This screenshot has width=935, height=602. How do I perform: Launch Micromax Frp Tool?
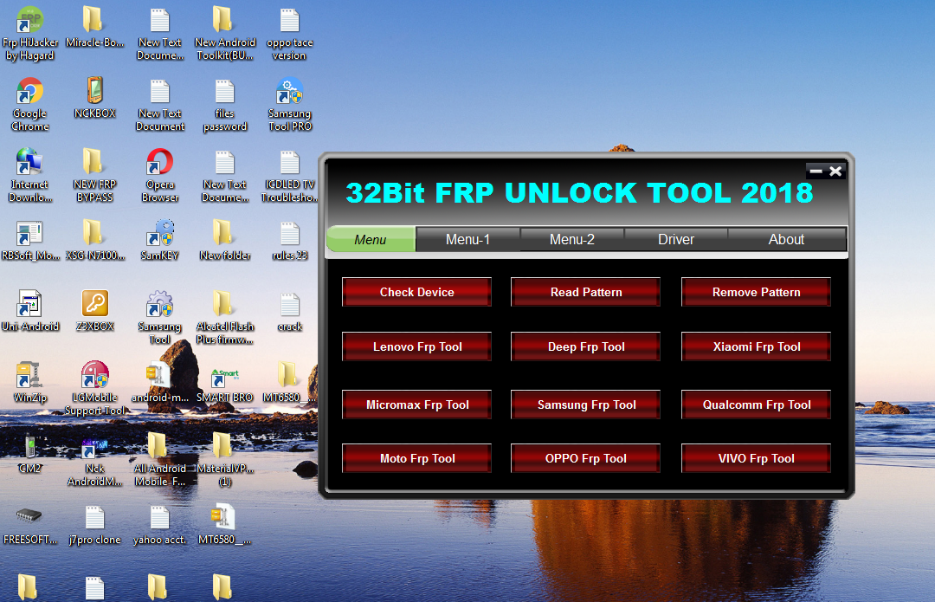416,405
